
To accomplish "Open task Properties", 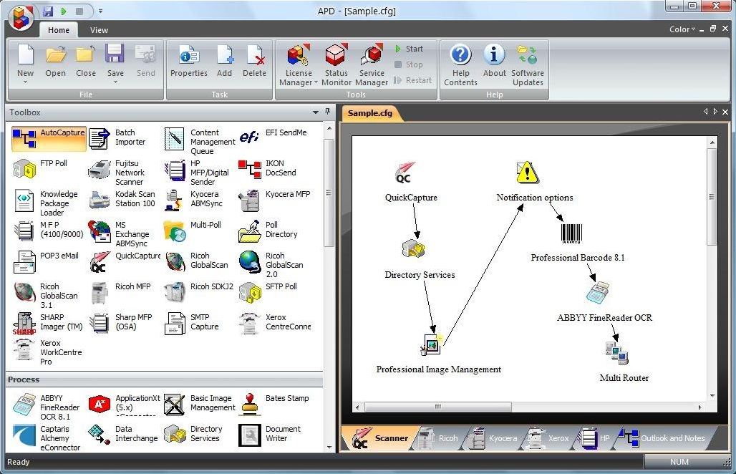I will pos(189,61).
